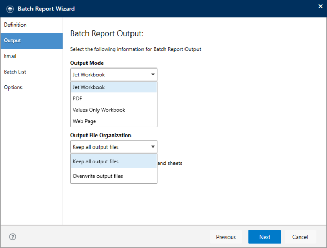Switch to the Options step
The width and height of the screenshot is (327, 248).
pos(31,87)
